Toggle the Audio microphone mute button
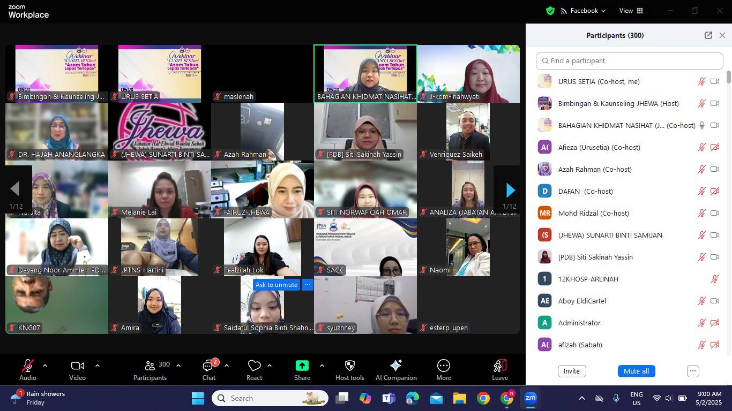 [x=27, y=366]
